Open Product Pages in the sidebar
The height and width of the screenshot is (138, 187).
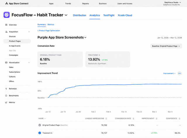tap(17, 41)
